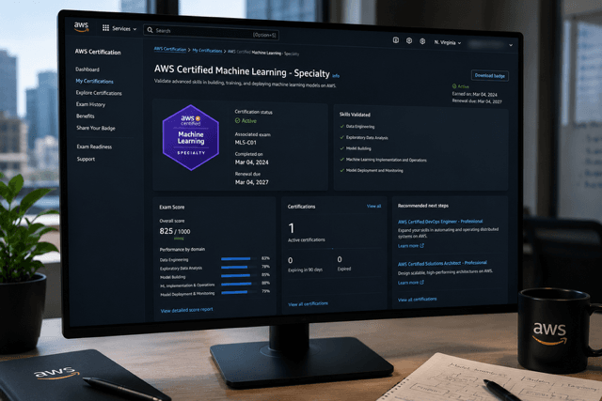Open AWS Certified Solutions Architect - Professional link
Image resolution: width=602 pixels, height=401 pixels.
coord(442,263)
